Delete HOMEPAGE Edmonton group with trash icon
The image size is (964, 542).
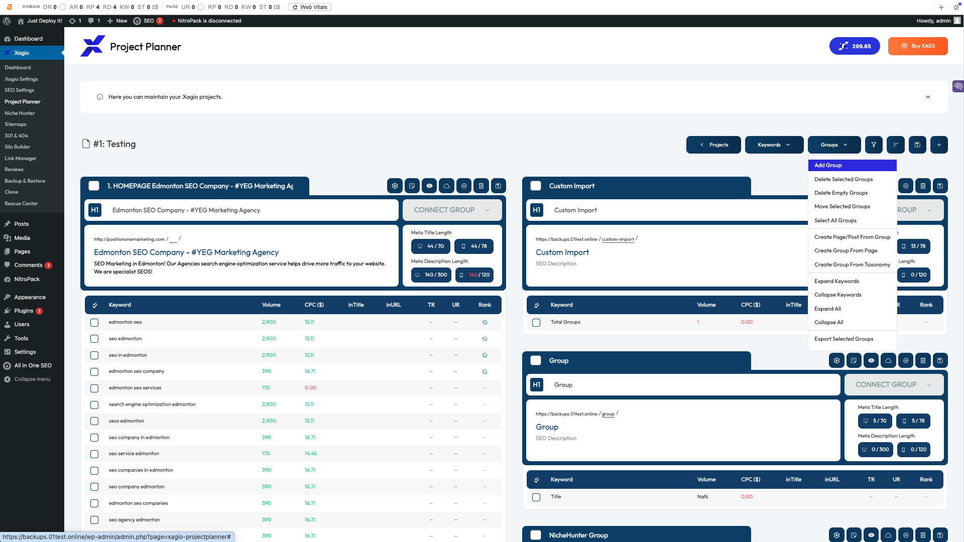click(481, 186)
